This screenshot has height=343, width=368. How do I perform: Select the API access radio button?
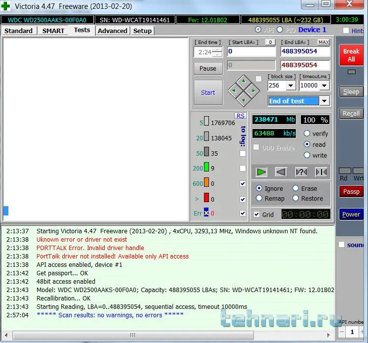click(x=258, y=30)
